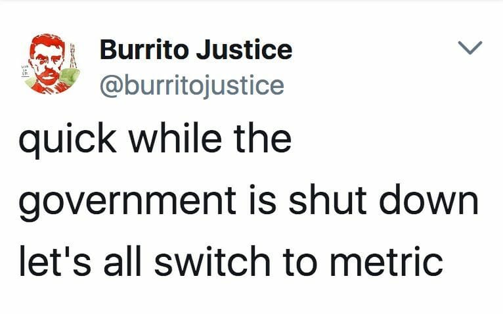This screenshot has width=503, height=314.
Task: Click the "shut down" phrase in the tweet
Action: point(383,200)
